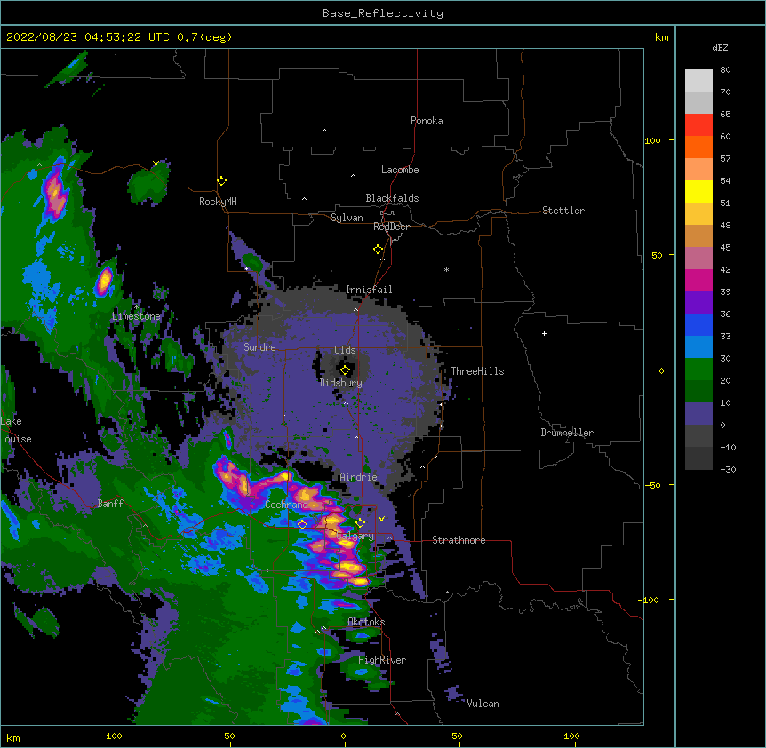Select the Didsbury label
Screen dimensions: 766x748
pyautogui.click(x=341, y=383)
